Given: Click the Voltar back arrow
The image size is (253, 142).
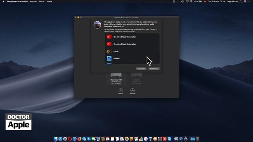Looking at the screenshot, I should coord(121,90).
